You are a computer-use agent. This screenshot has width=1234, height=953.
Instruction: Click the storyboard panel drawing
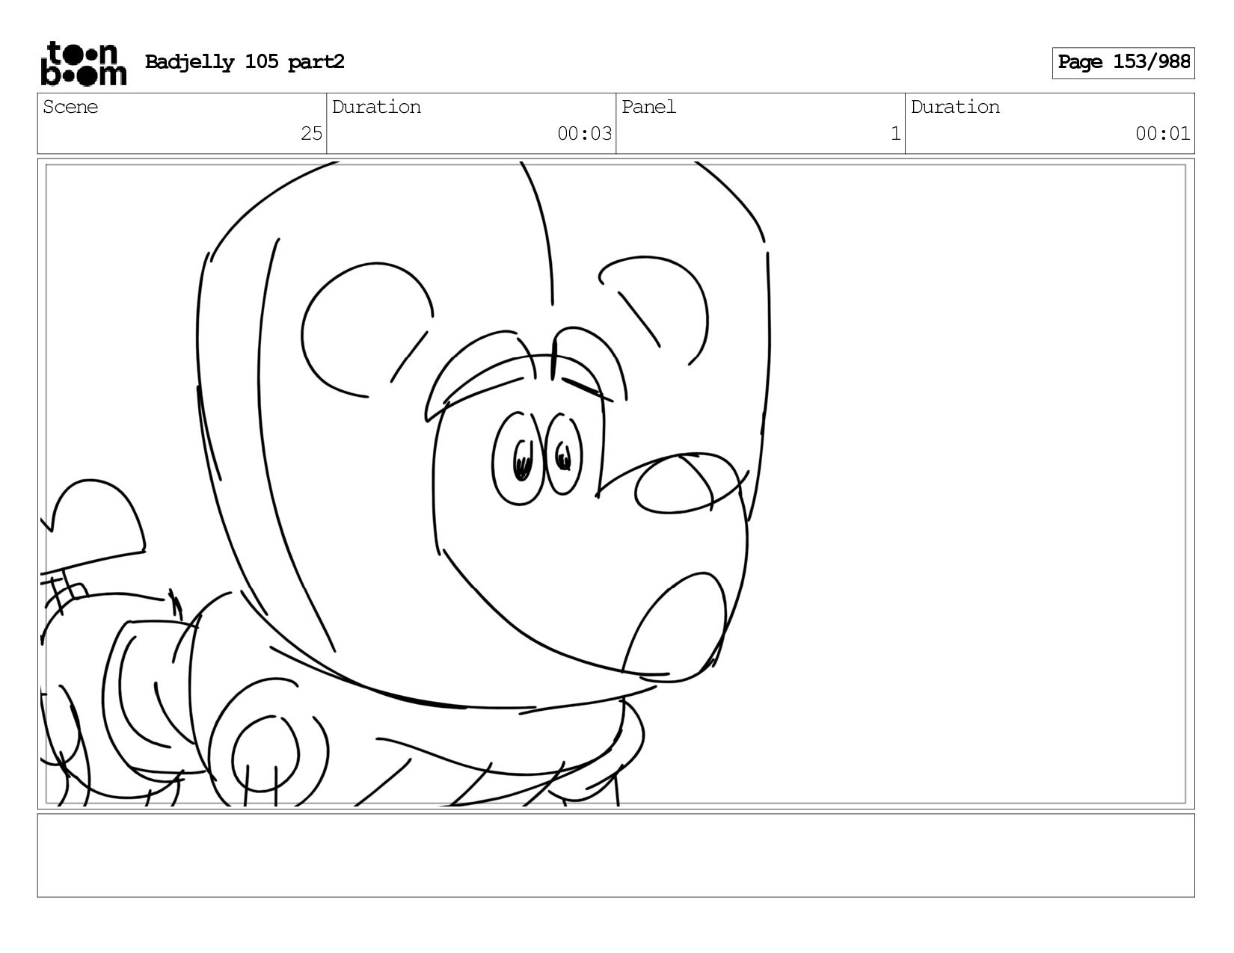point(616,484)
